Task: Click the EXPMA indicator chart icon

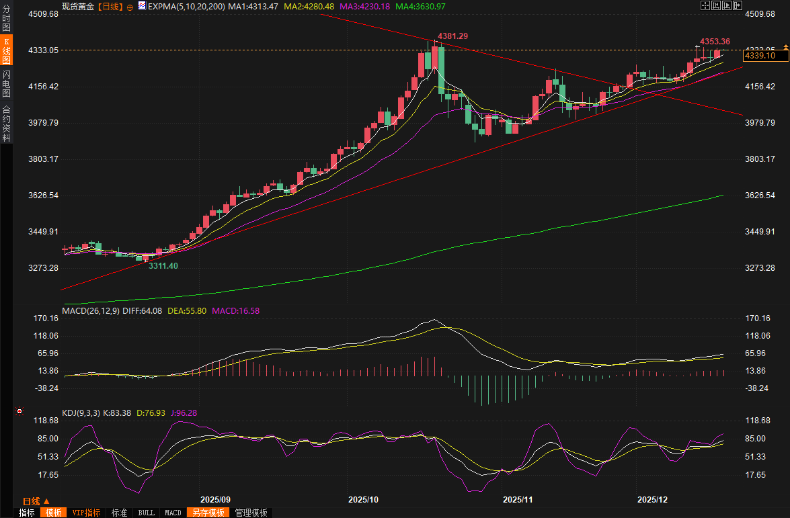Action: (141, 6)
